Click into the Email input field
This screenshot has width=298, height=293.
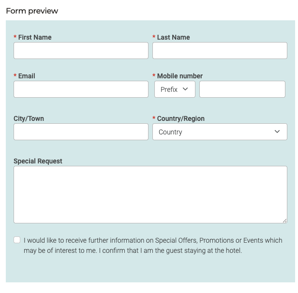click(81, 89)
